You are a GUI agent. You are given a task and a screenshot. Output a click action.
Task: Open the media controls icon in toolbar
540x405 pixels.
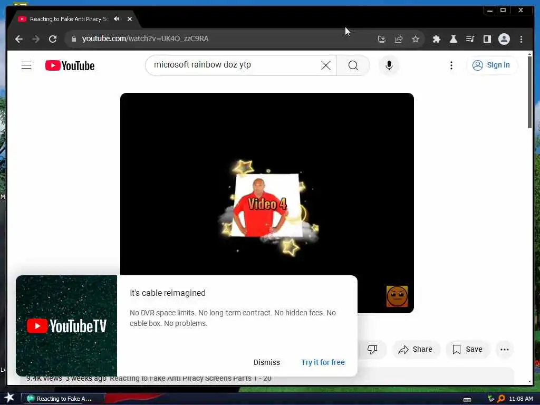470,39
